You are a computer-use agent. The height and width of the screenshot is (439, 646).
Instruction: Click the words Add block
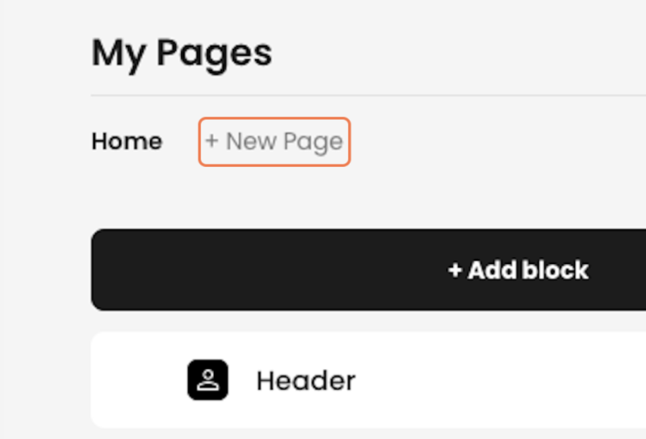[x=528, y=270]
